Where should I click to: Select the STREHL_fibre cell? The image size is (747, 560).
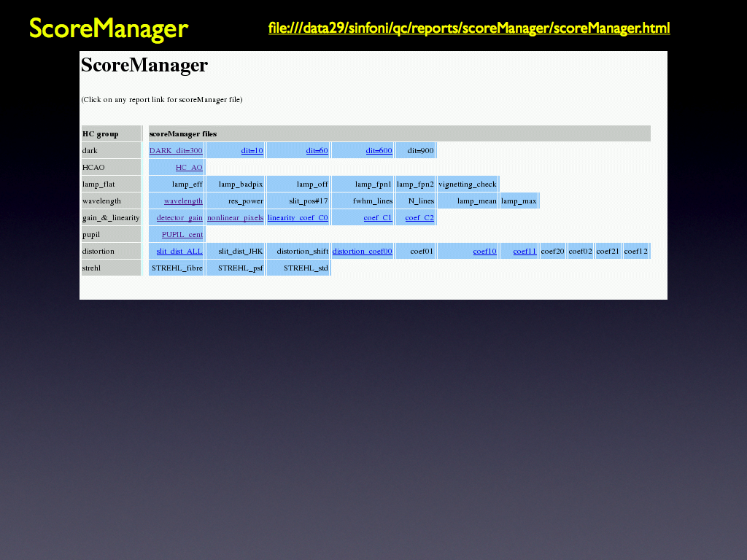click(x=177, y=268)
